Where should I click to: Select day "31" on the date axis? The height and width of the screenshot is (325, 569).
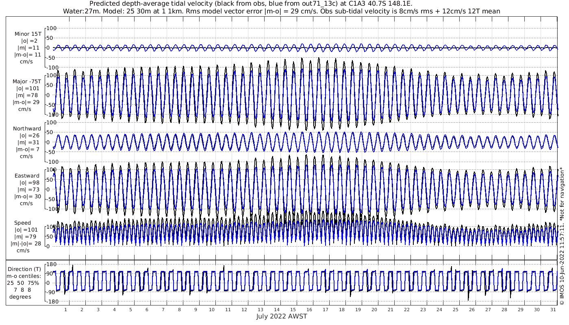point(553,310)
